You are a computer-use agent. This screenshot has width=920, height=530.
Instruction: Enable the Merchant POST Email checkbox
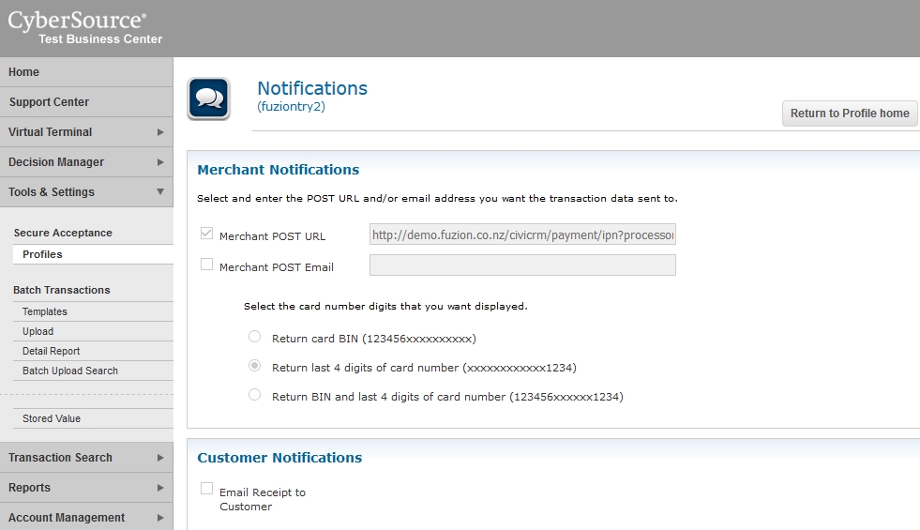click(x=206, y=265)
